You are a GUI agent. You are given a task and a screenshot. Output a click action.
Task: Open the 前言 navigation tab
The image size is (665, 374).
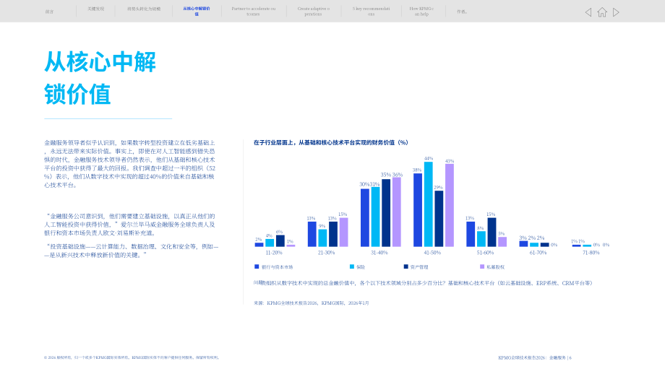point(50,12)
